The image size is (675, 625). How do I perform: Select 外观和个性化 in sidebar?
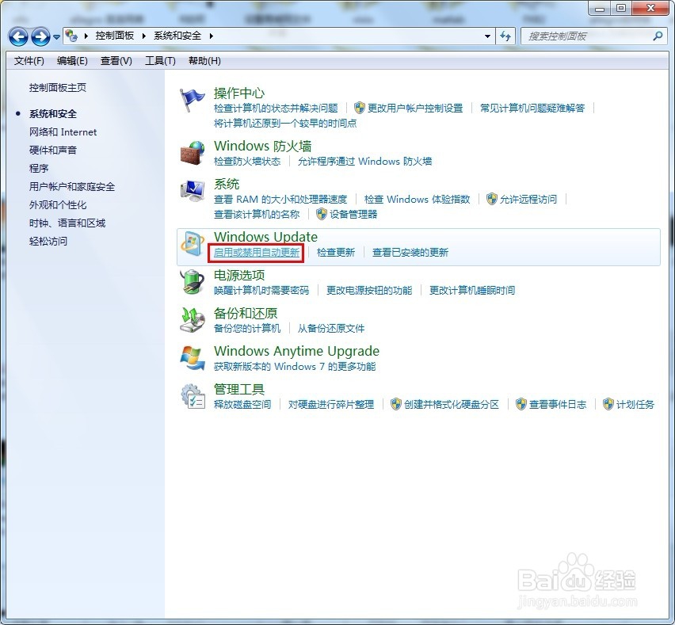click(x=58, y=205)
